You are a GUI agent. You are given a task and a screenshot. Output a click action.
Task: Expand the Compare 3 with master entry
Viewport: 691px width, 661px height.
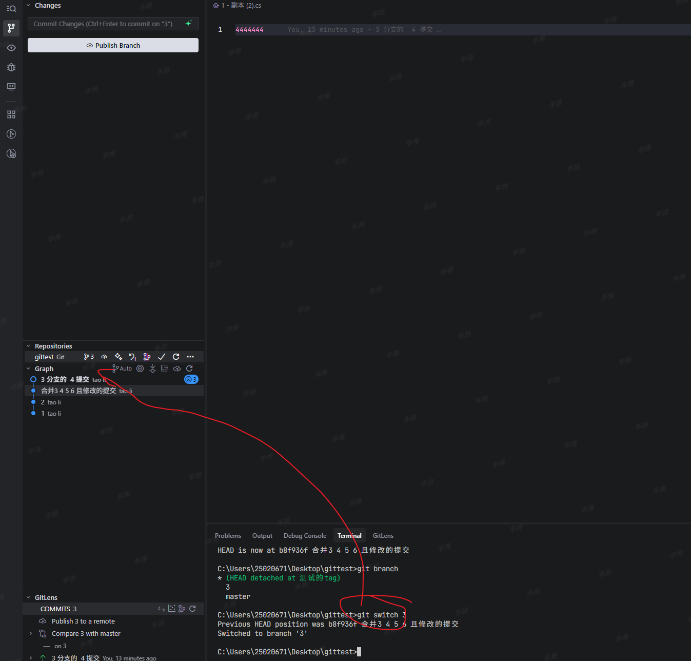pos(30,633)
